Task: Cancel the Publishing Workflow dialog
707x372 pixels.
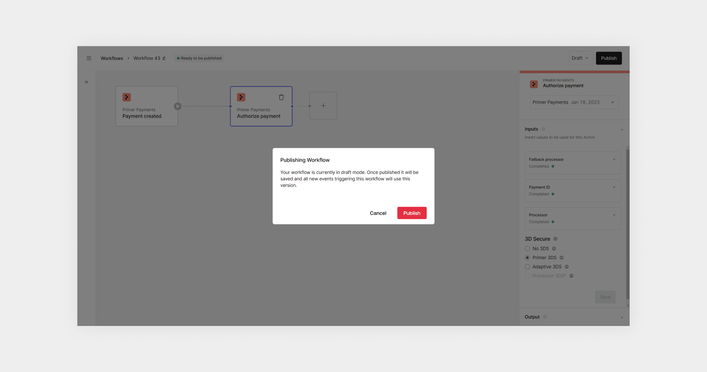Action: pos(378,213)
